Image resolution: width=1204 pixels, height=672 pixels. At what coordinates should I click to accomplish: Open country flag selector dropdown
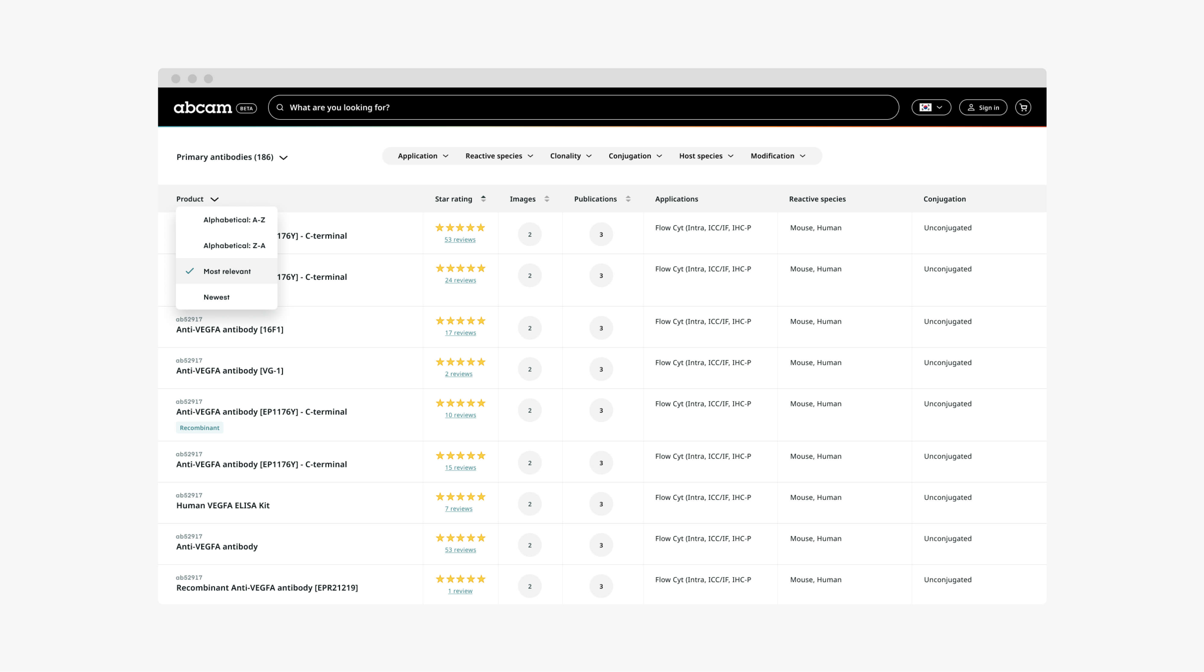(x=931, y=108)
